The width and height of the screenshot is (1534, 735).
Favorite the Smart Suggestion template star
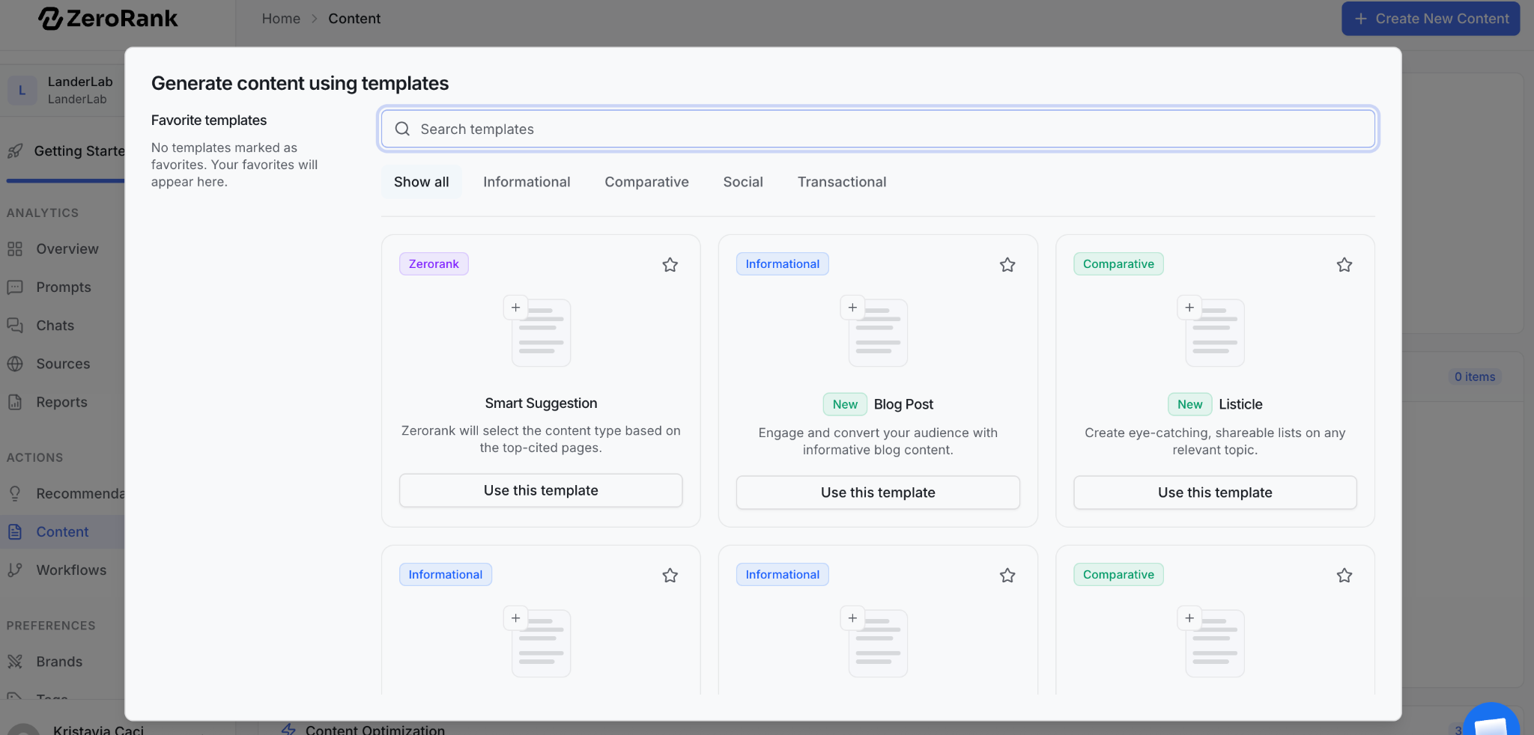tap(670, 265)
